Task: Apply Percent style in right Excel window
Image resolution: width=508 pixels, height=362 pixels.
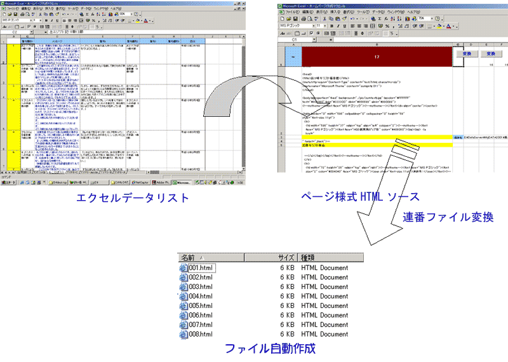Action: [x=387, y=26]
